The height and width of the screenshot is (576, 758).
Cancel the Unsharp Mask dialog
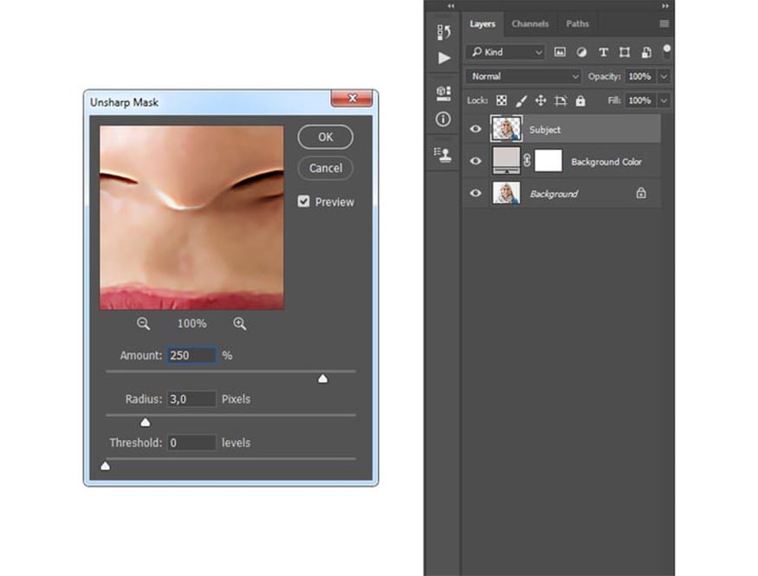[326, 168]
